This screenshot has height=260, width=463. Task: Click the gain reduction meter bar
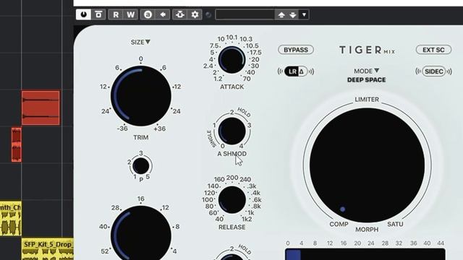click(365, 254)
